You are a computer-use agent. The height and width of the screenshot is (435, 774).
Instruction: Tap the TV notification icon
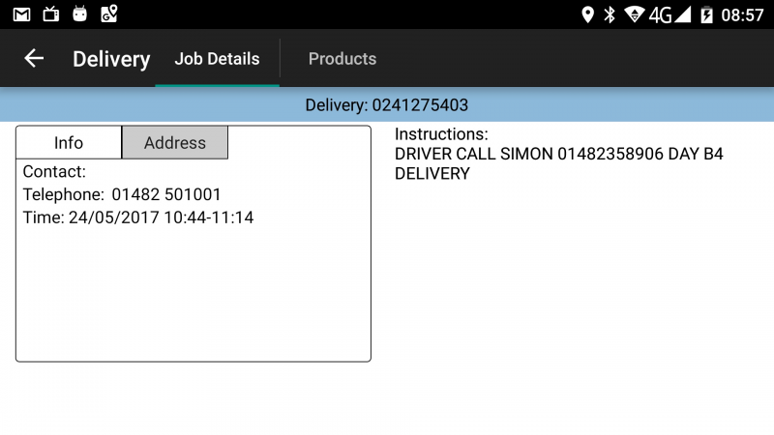click(50, 14)
